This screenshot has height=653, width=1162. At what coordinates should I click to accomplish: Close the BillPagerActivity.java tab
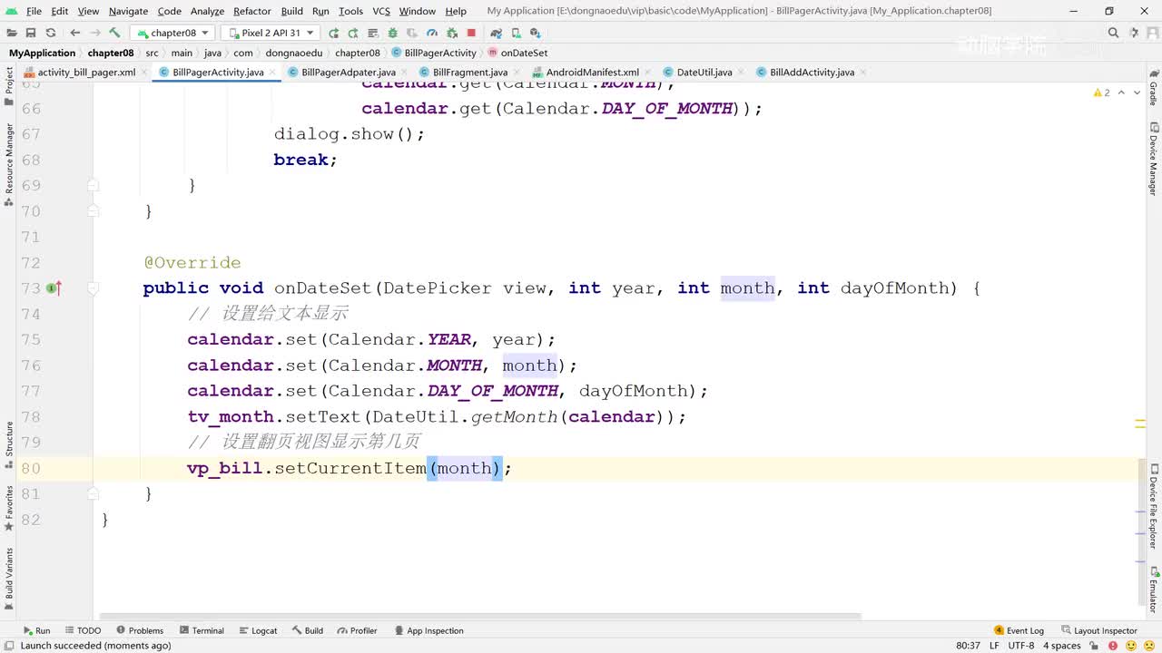(272, 73)
